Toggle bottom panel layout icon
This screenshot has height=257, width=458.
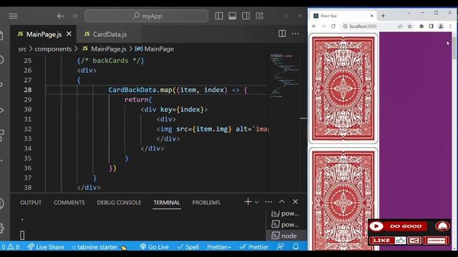point(233,16)
